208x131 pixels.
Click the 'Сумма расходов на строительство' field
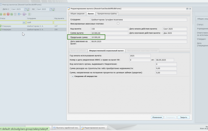click(x=166, y=68)
